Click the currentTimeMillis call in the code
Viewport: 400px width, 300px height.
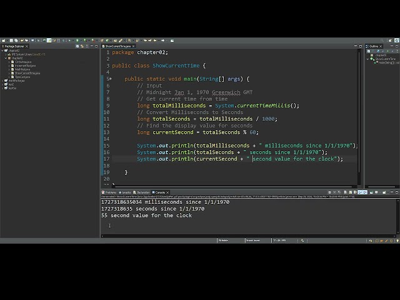point(264,106)
